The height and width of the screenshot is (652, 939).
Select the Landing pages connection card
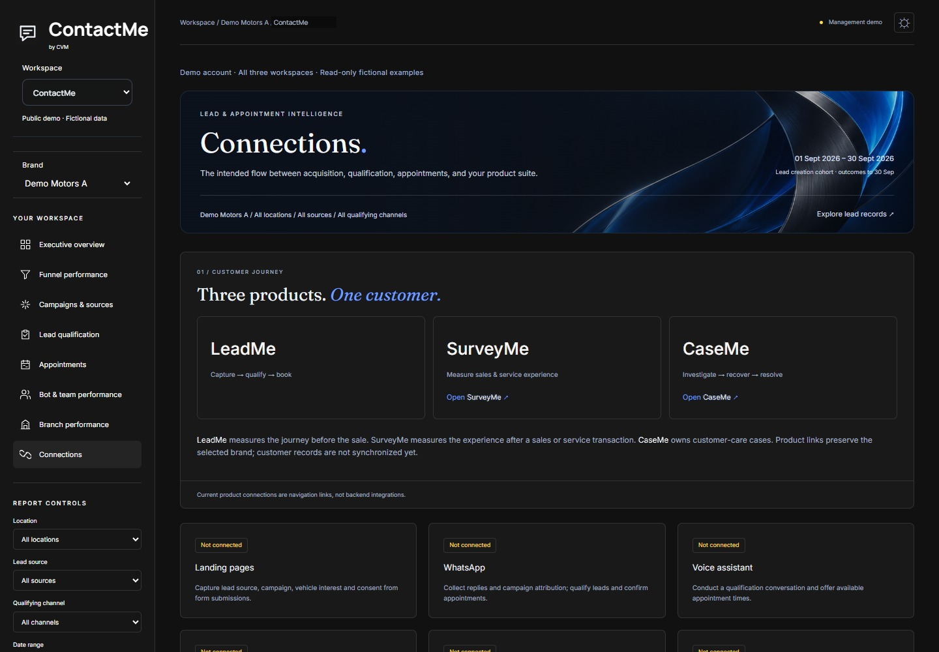coord(298,570)
